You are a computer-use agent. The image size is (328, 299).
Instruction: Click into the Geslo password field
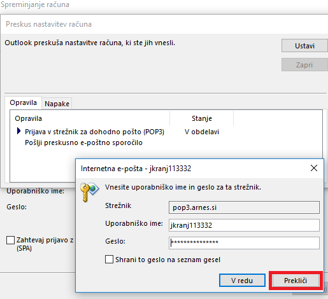click(x=244, y=243)
